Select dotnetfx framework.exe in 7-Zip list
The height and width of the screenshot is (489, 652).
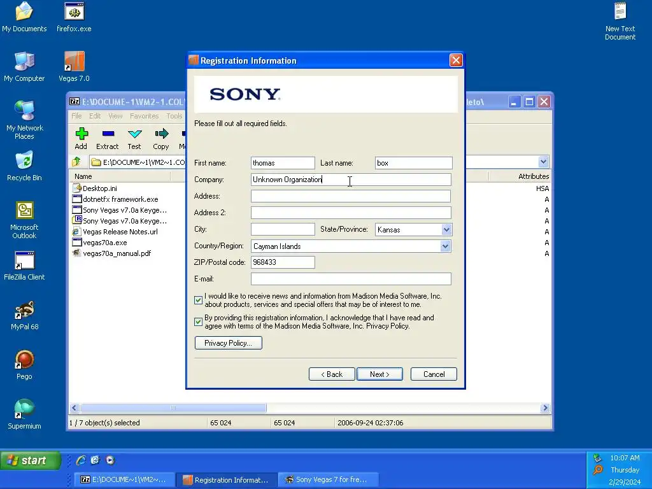tap(115, 199)
